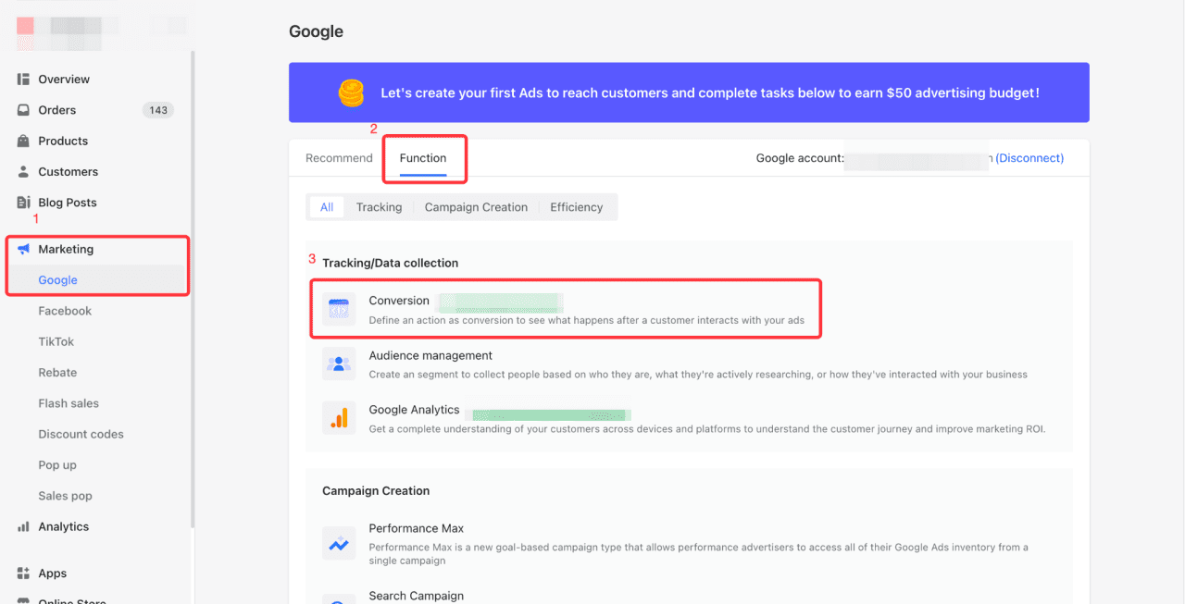Click the Customers person icon
Screen dimensions: 1185x604
[x=23, y=172]
